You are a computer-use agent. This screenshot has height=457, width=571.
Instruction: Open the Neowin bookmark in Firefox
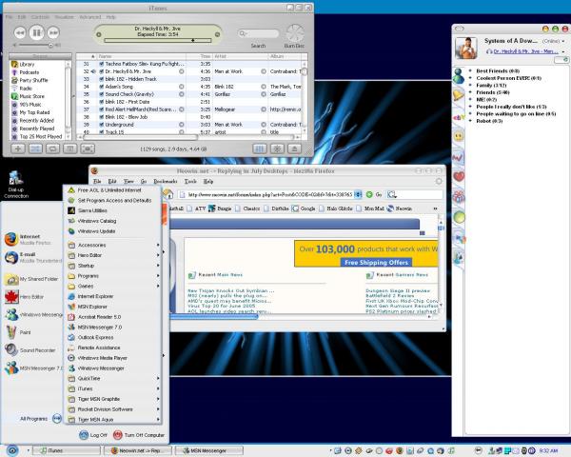pos(400,209)
